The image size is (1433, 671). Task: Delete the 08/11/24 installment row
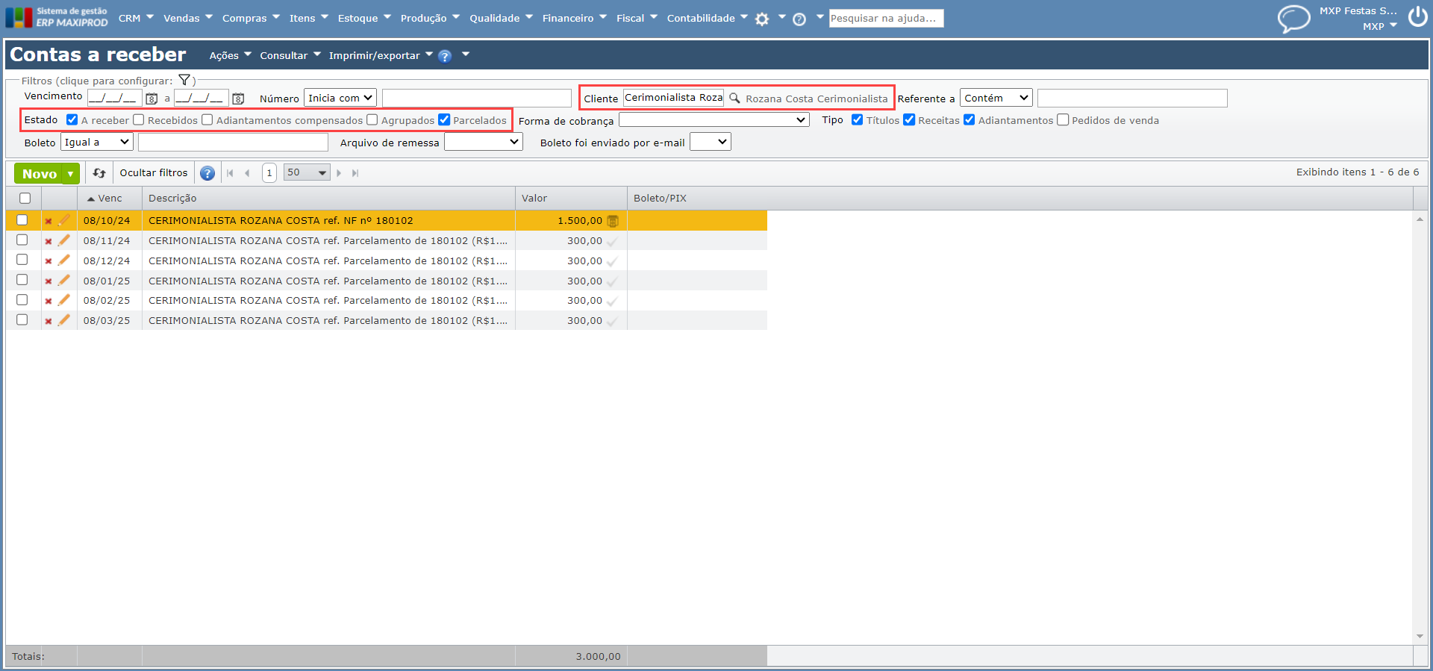tap(49, 241)
